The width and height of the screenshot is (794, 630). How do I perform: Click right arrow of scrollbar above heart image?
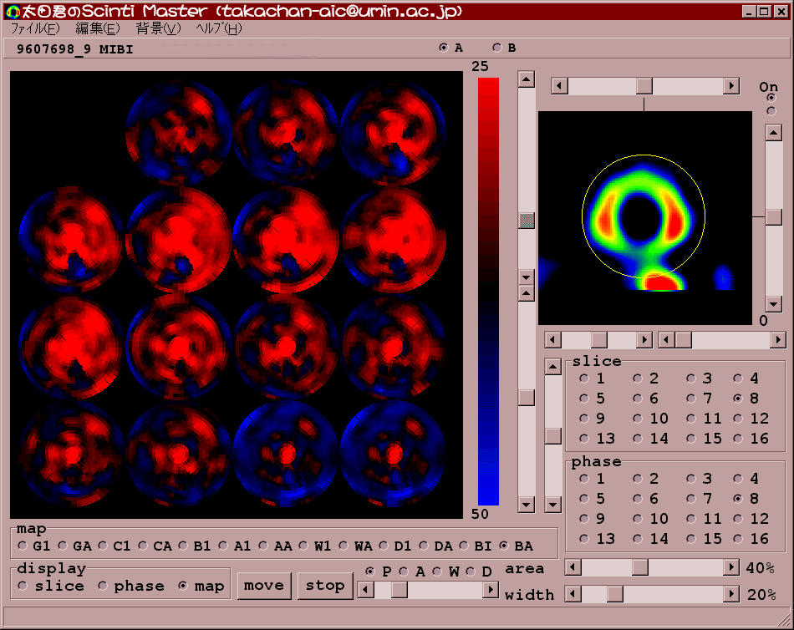coord(731,86)
